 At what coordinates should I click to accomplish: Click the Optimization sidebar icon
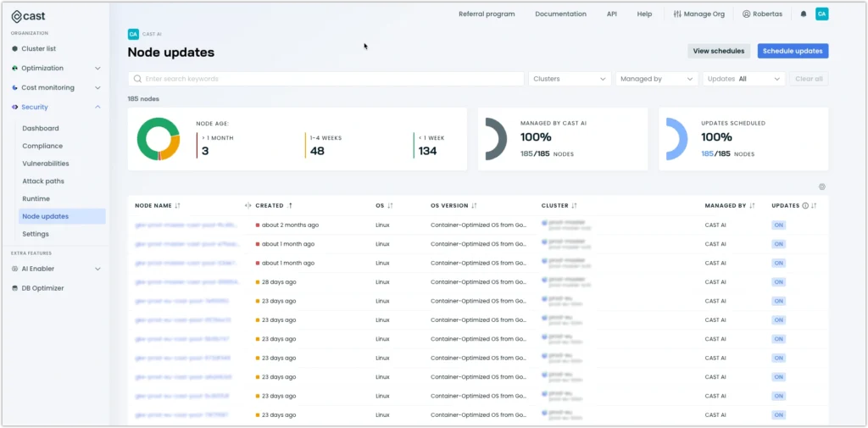[x=15, y=68]
